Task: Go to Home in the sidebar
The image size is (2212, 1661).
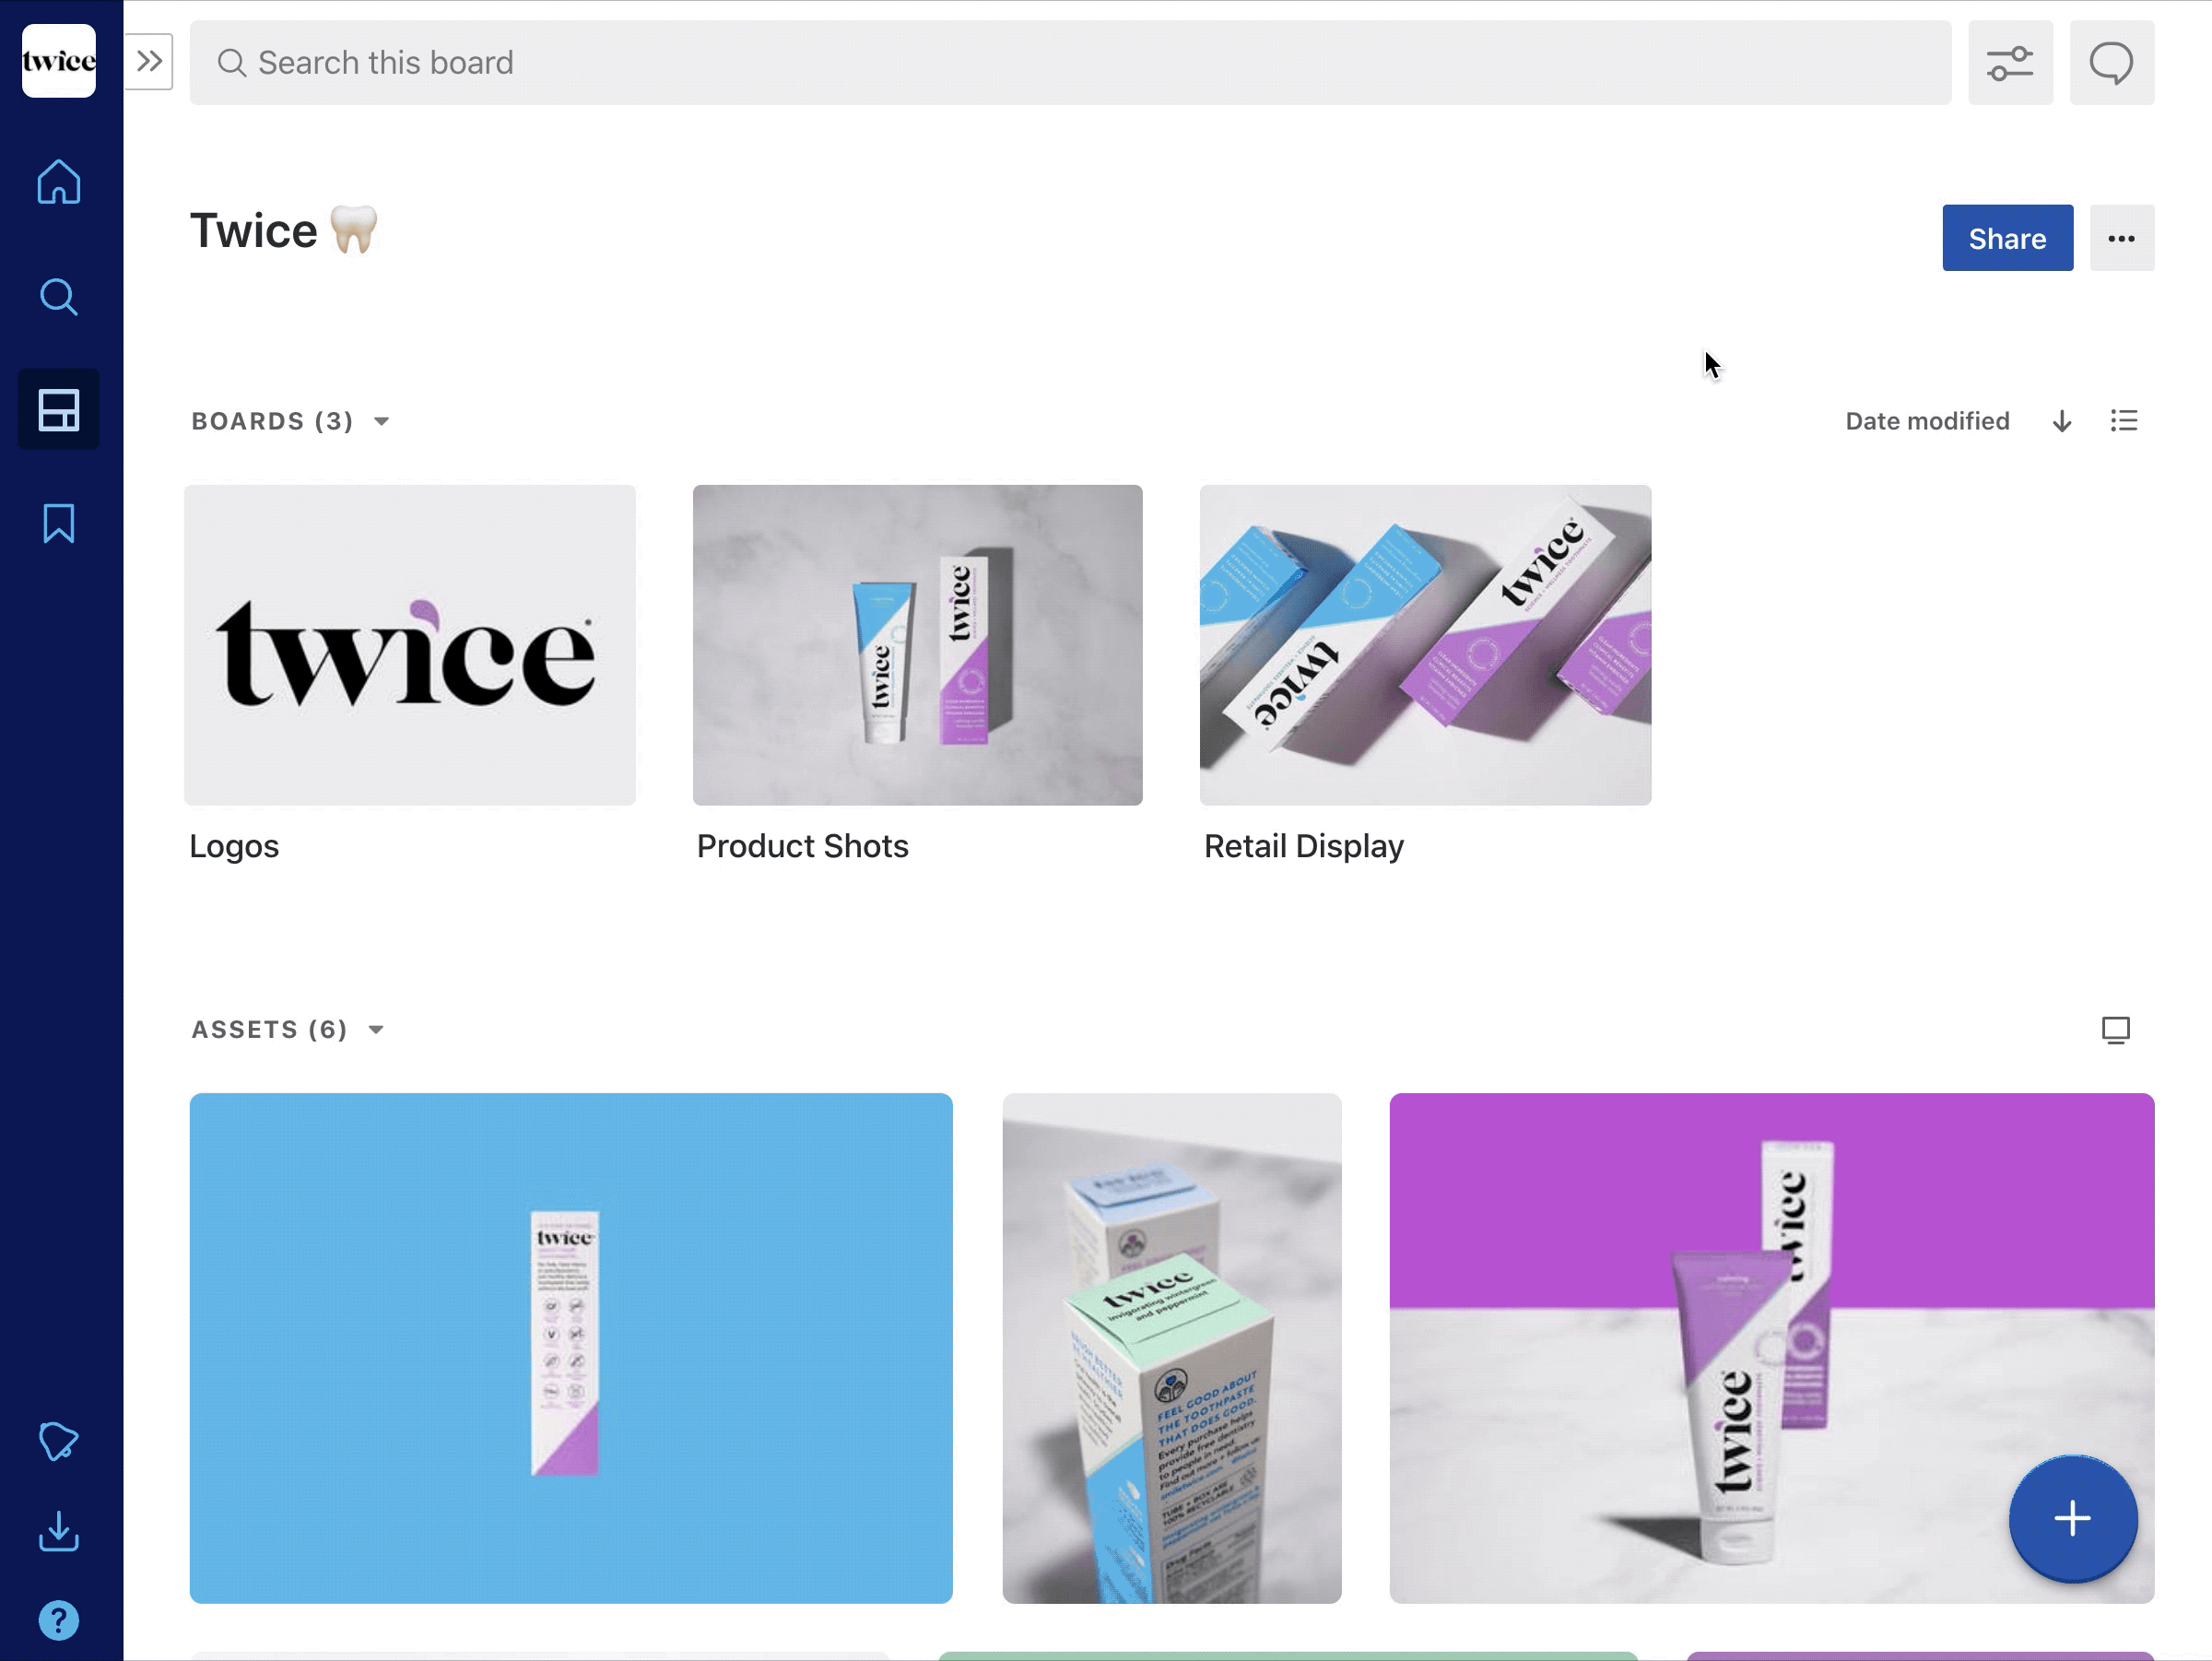Action: pyautogui.click(x=59, y=182)
